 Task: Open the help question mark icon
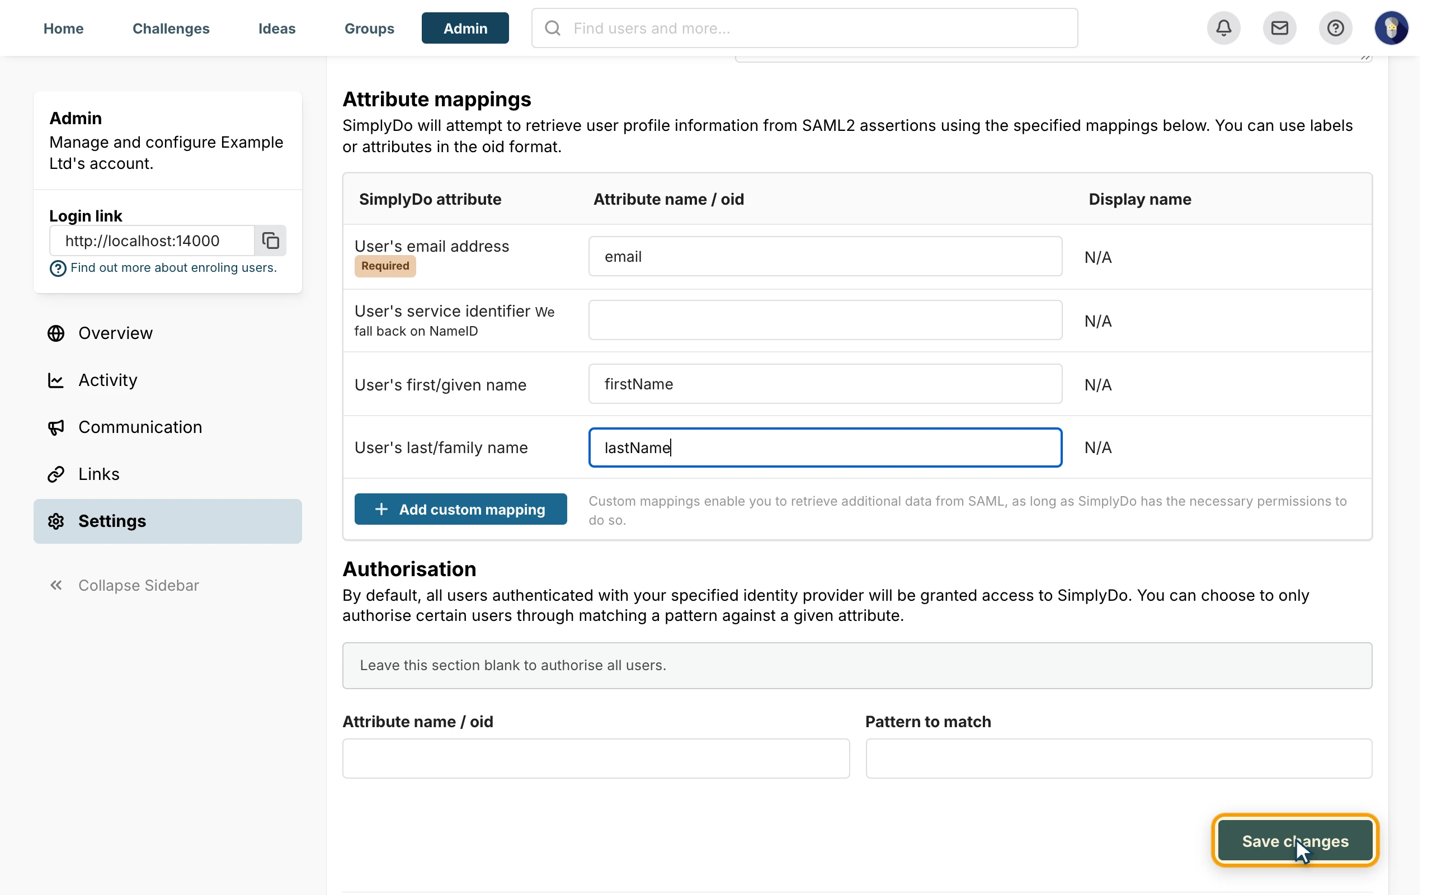click(1335, 28)
